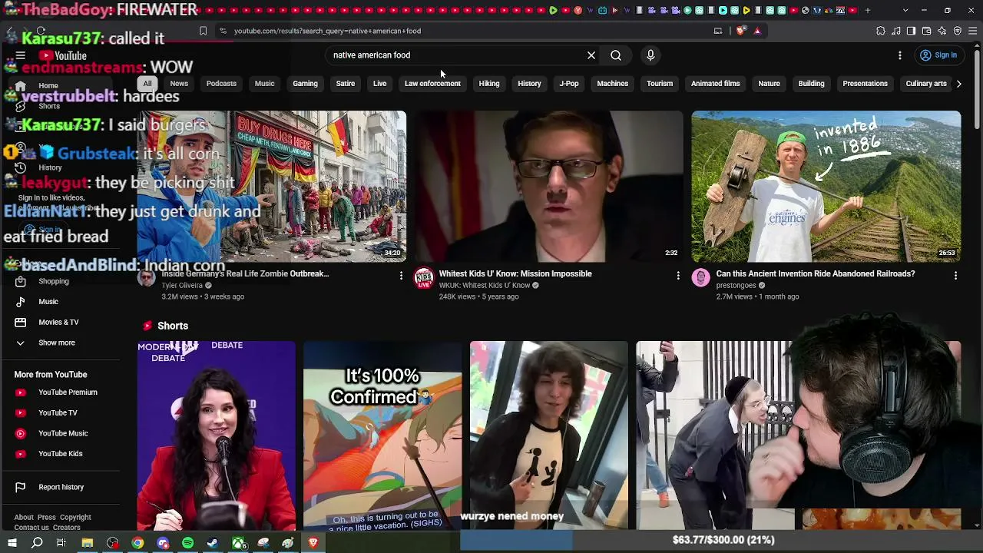Filter results by News

[x=179, y=84]
